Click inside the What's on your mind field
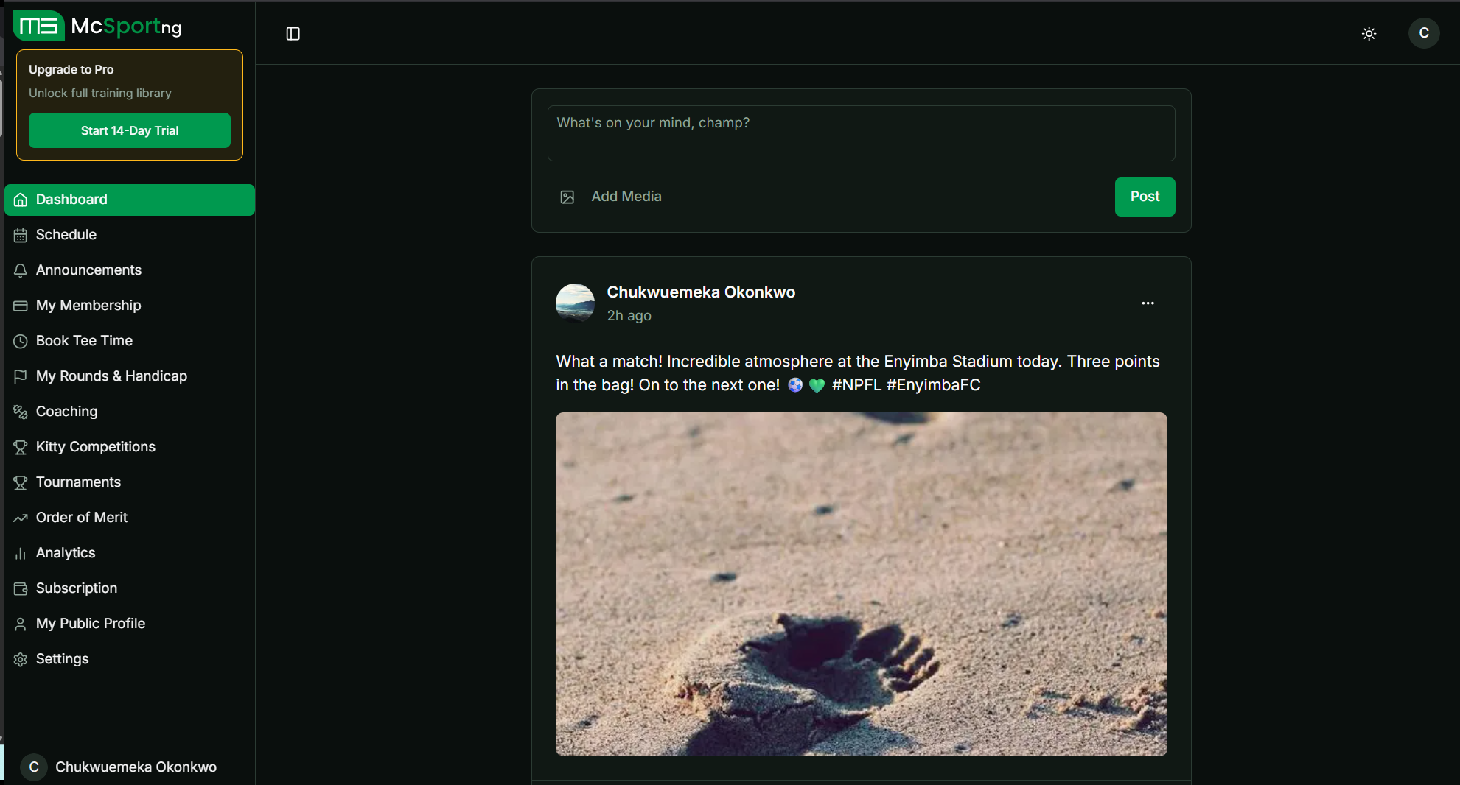Image resolution: width=1460 pixels, height=785 pixels. pos(860,133)
